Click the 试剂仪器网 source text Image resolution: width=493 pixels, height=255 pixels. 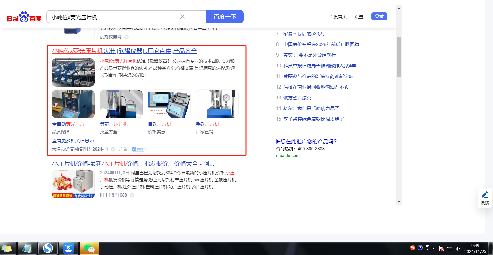(x=111, y=37)
